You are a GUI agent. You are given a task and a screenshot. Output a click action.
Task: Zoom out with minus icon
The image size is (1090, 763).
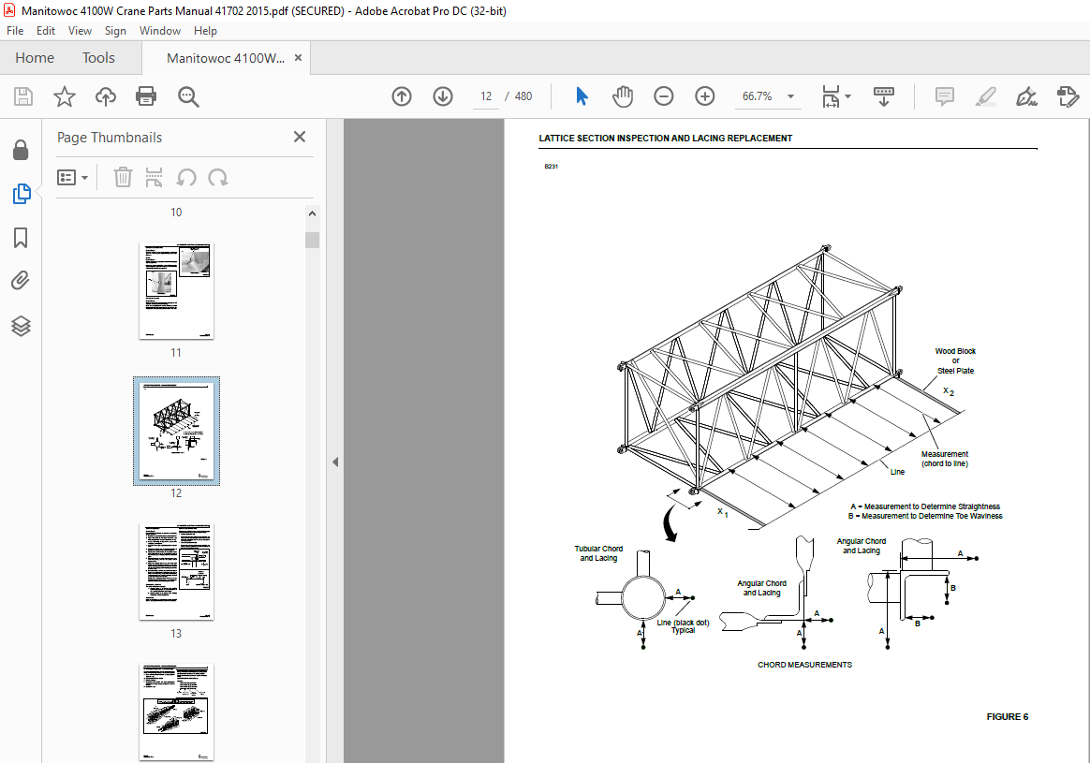click(x=664, y=95)
